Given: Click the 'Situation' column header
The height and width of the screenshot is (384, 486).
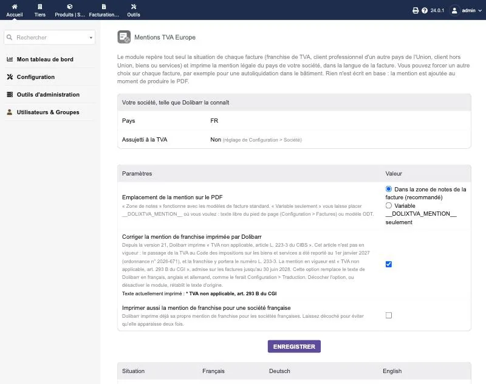Looking at the screenshot, I should (133, 371).
